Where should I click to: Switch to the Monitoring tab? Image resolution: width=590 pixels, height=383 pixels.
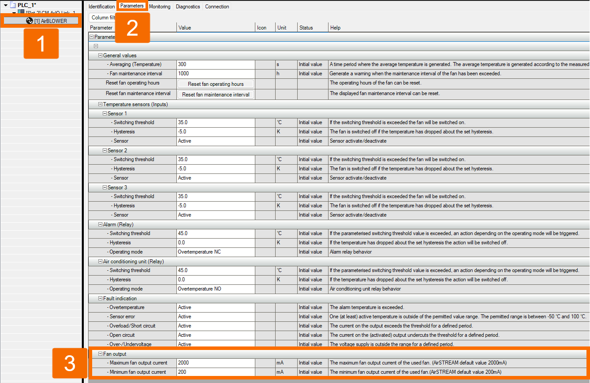click(x=160, y=7)
